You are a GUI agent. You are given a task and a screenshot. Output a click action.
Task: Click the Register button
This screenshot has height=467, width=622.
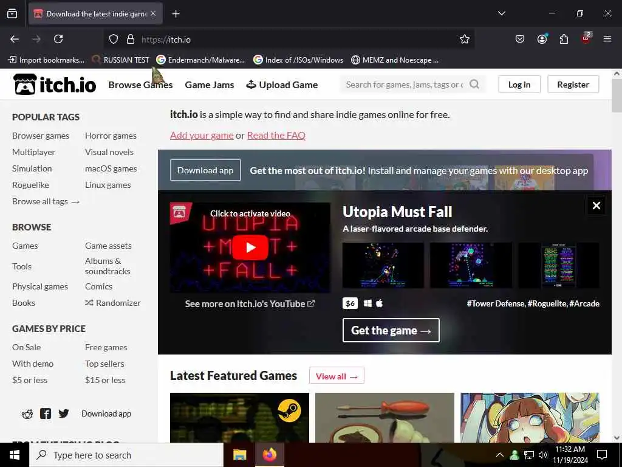[573, 84]
